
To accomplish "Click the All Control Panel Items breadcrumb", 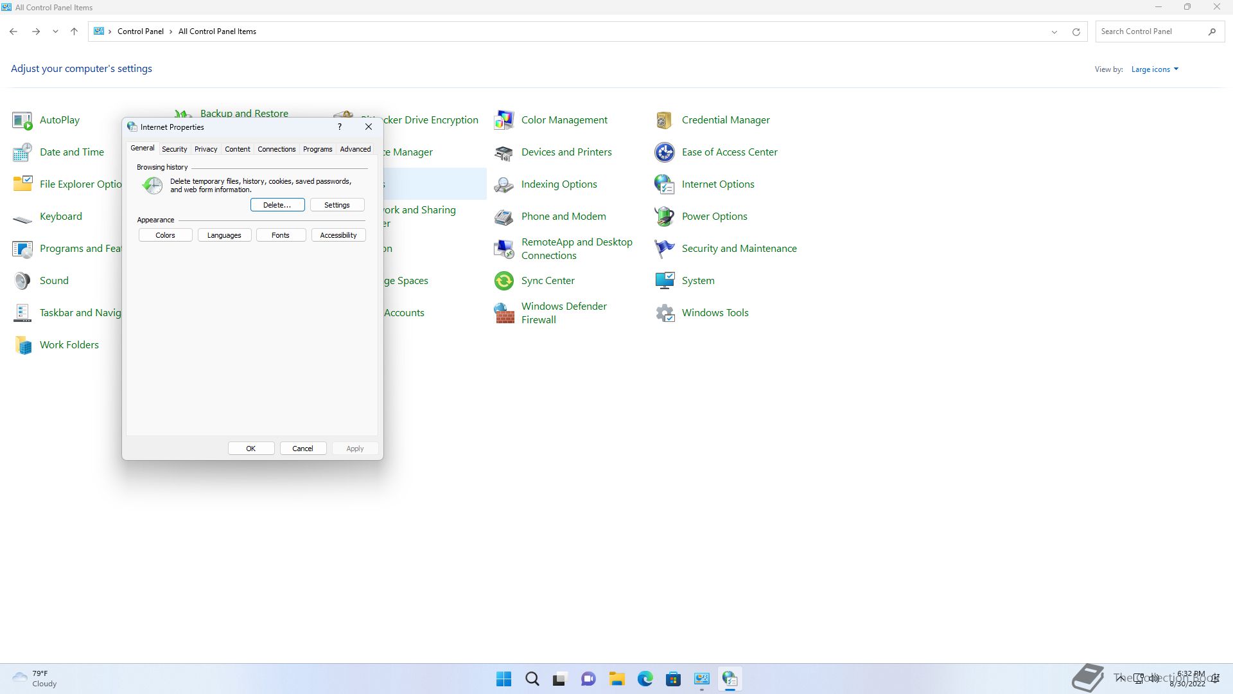I will (217, 31).
